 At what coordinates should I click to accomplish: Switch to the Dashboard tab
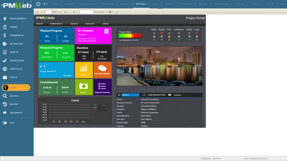point(70,4)
